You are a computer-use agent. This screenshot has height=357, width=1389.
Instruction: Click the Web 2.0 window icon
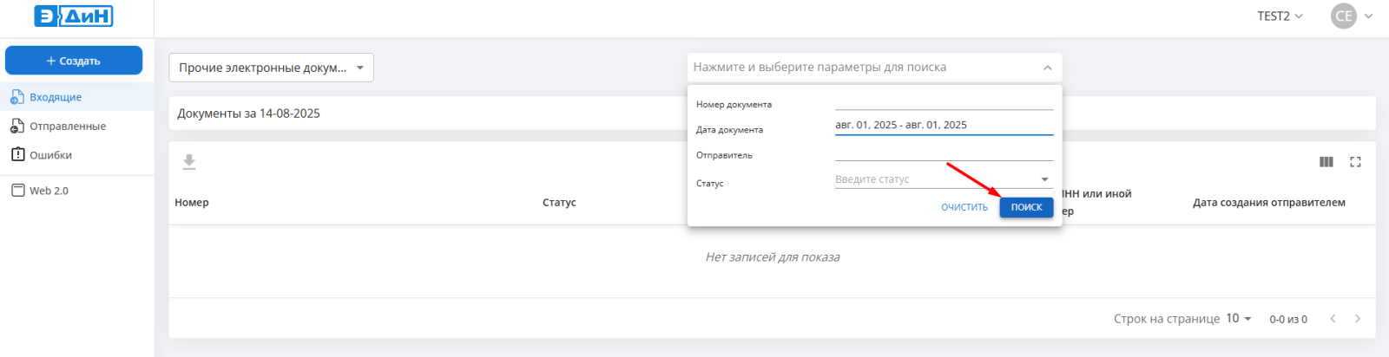(17, 191)
